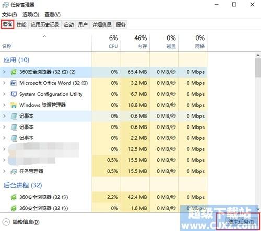
Task: Click the 360安全浏览器 (32 位) (2) app icon
Action: [x=14, y=72]
